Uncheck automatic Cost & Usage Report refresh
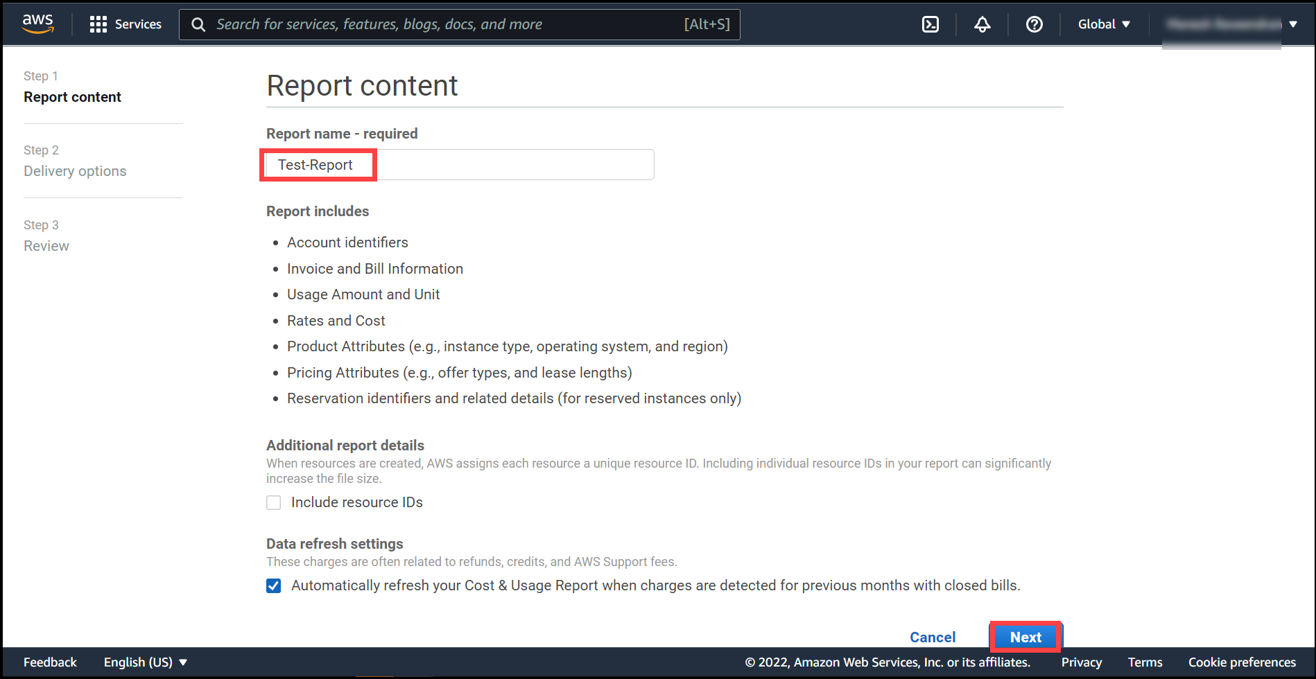 274,585
